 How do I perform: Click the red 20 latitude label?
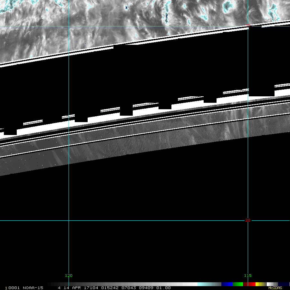(247, 220)
